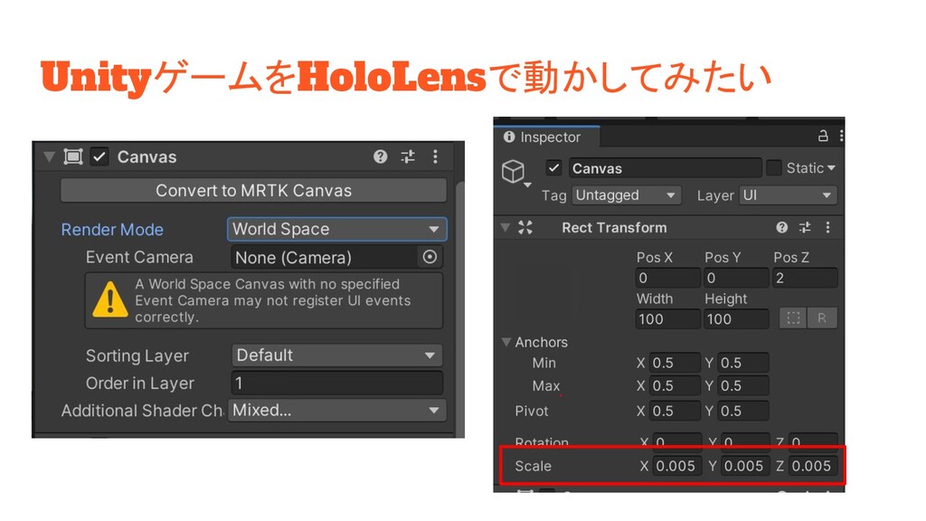Toggle the Inspector lock icon
Image resolution: width=926 pixels, height=521 pixels.
823,136
